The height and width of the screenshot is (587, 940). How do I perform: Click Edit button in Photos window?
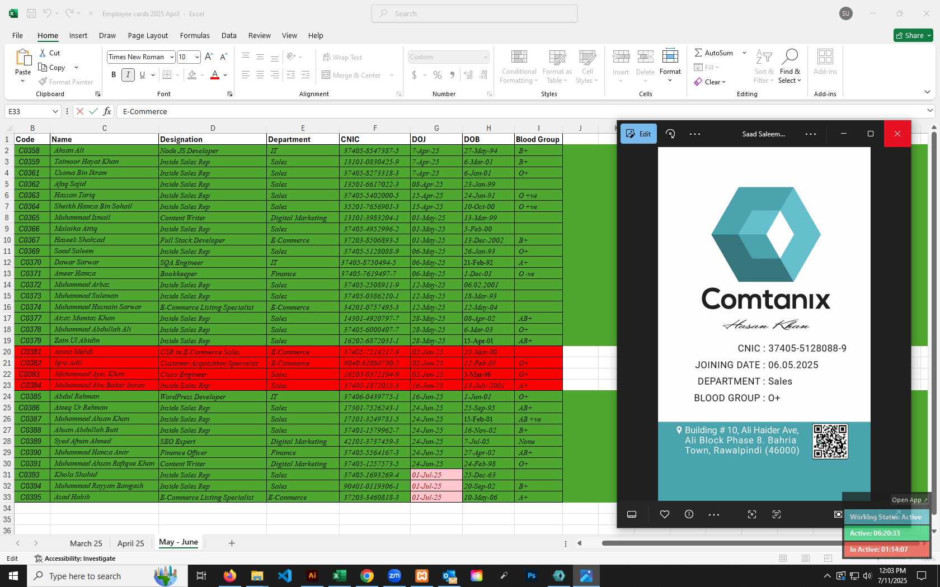coord(638,134)
